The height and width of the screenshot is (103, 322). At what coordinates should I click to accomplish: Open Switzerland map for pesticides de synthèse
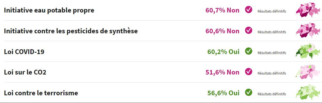(307, 31)
